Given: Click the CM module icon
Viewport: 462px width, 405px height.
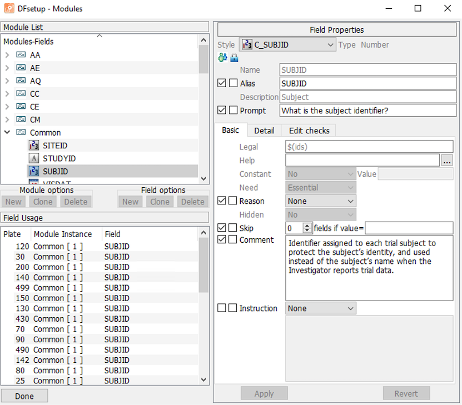Looking at the screenshot, I should pos(21,119).
